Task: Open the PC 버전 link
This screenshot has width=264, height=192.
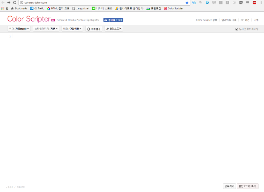Action: (245, 20)
